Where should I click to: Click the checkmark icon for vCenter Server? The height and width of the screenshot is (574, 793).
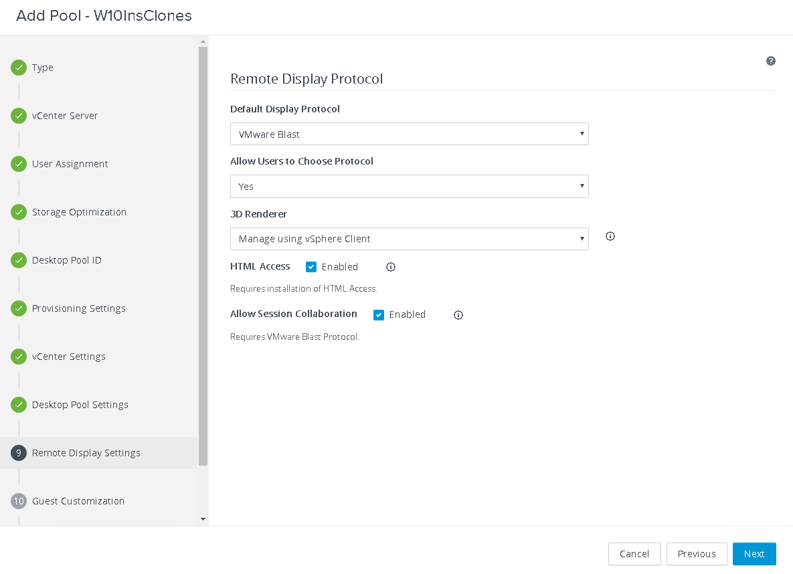tap(19, 116)
